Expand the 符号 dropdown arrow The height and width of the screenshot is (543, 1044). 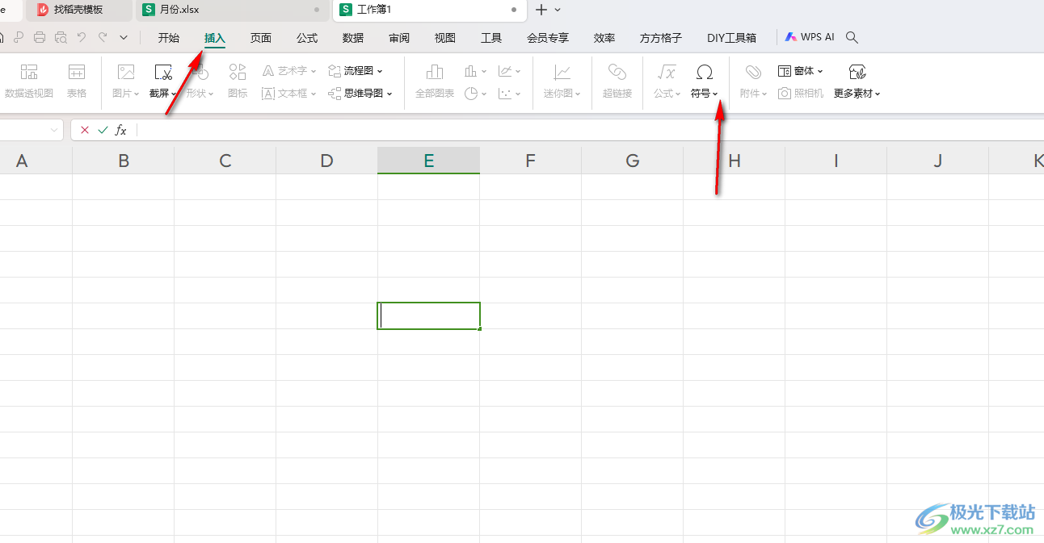click(715, 94)
